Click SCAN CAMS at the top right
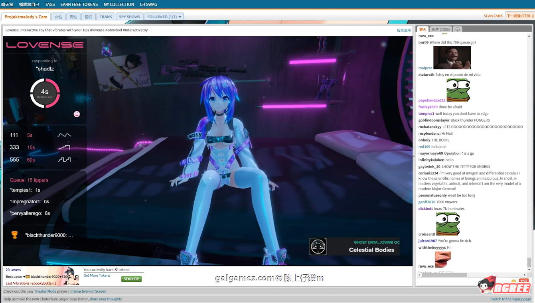Image resolution: width=535 pixels, height=303 pixels. (493, 16)
